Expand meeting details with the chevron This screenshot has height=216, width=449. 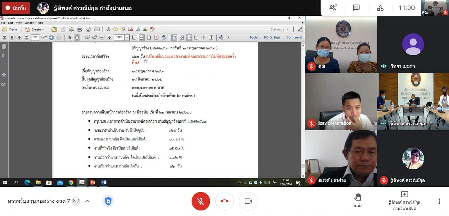click(x=87, y=201)
